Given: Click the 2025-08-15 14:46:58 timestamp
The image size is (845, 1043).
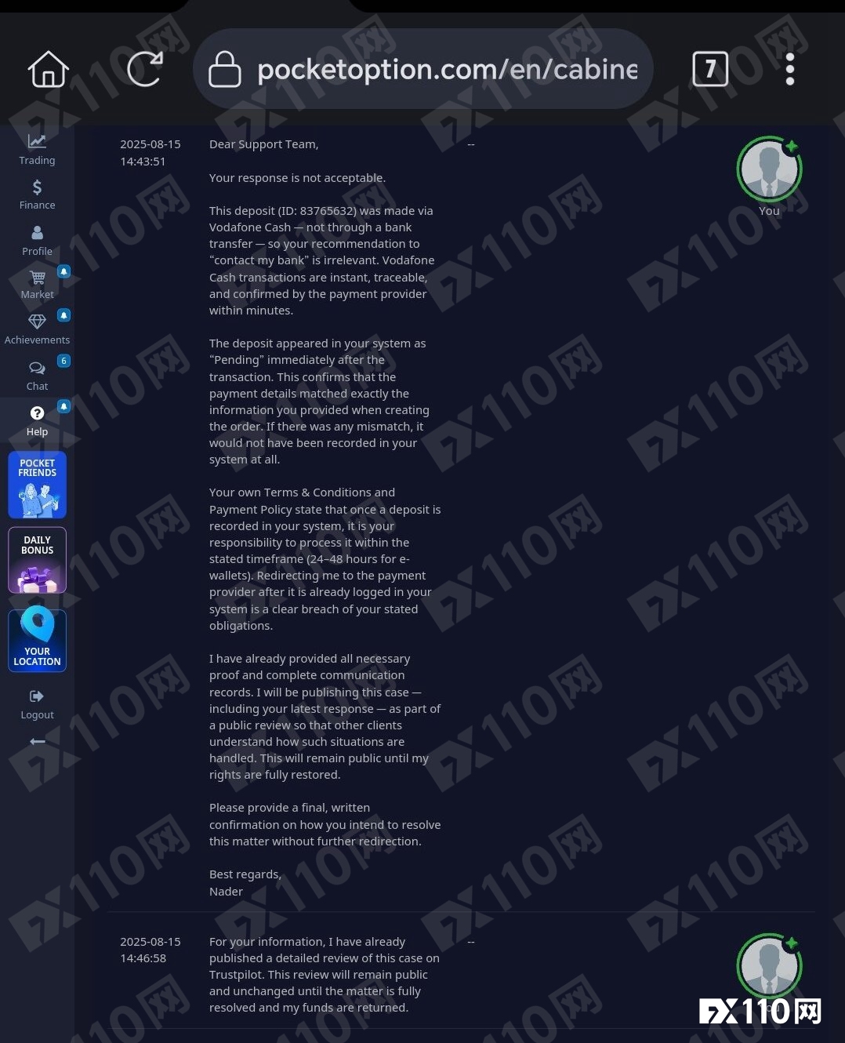Looking at the screenshot, I should tap(150, 950).
